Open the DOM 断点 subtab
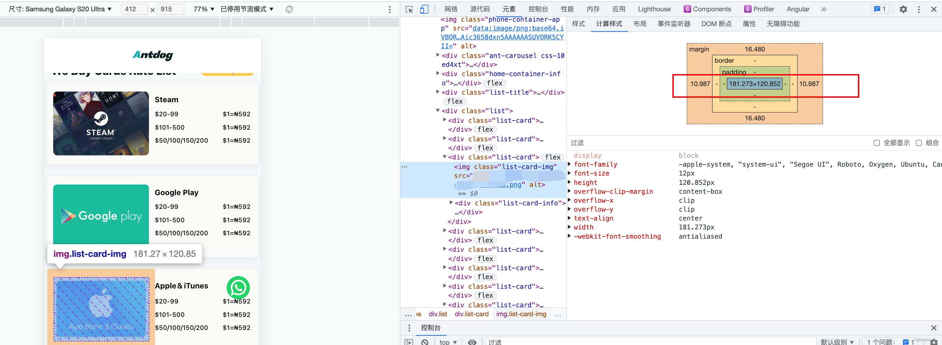This screenshot has width=942, height=345. [716, 24]
